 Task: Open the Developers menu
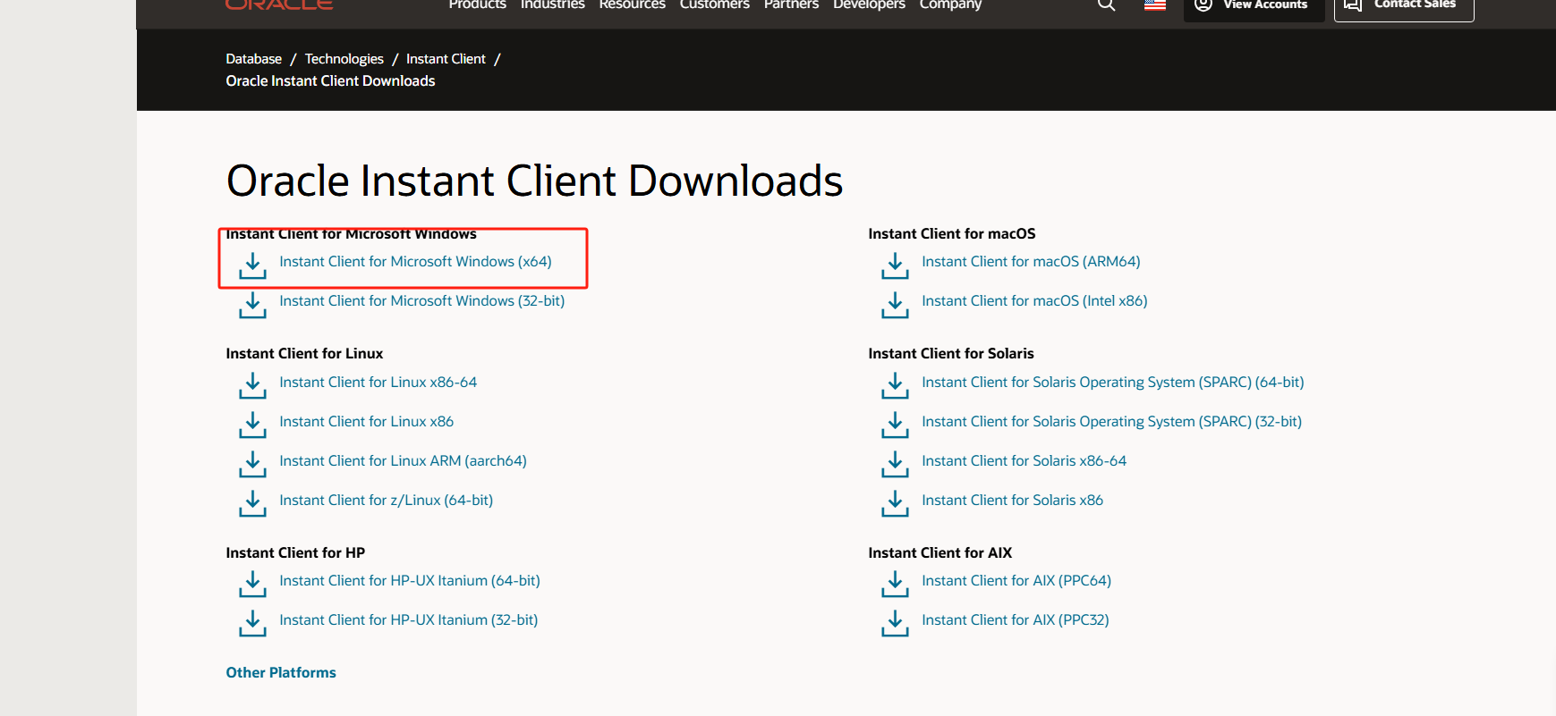click(x=870, y=4)
